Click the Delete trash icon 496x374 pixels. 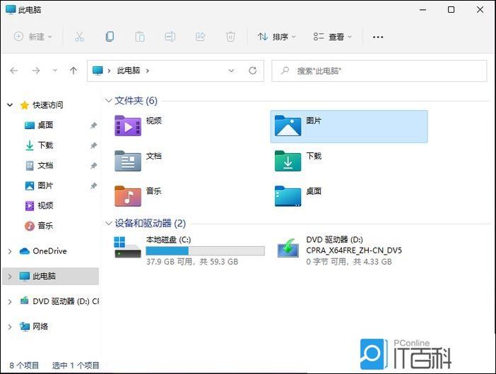click(x=230, y=37)
